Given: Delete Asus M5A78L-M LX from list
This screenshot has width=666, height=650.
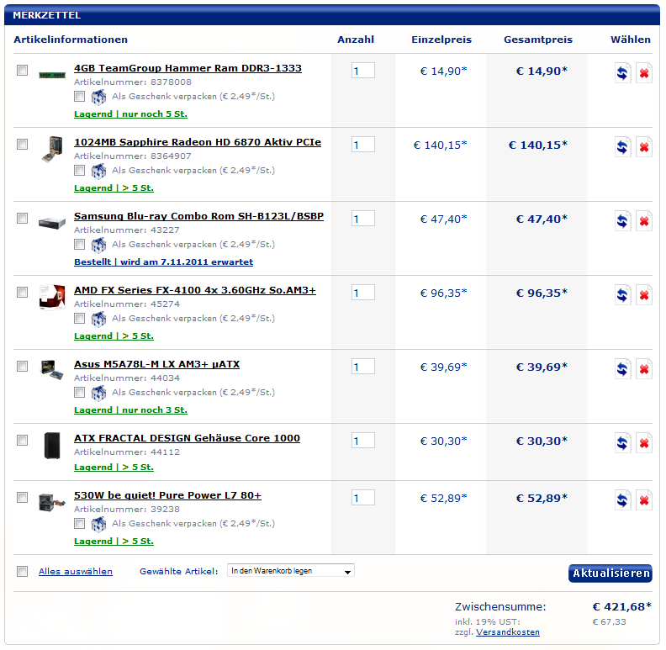Looking at the screenshot, I should coord(644,369).
